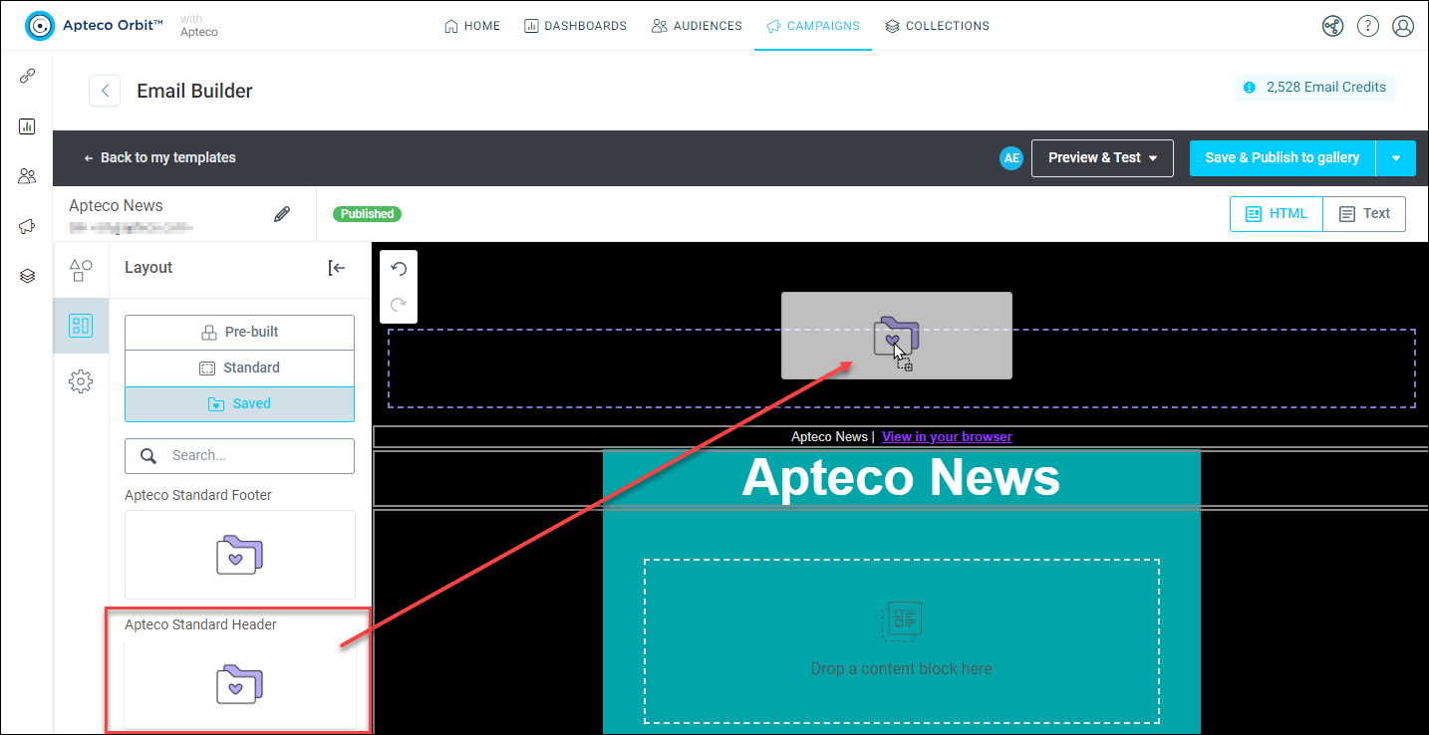The width and height of the screenshot is (1429, 735).
Task: Open the Audiences navigation tab
Action: coord(697,26)
